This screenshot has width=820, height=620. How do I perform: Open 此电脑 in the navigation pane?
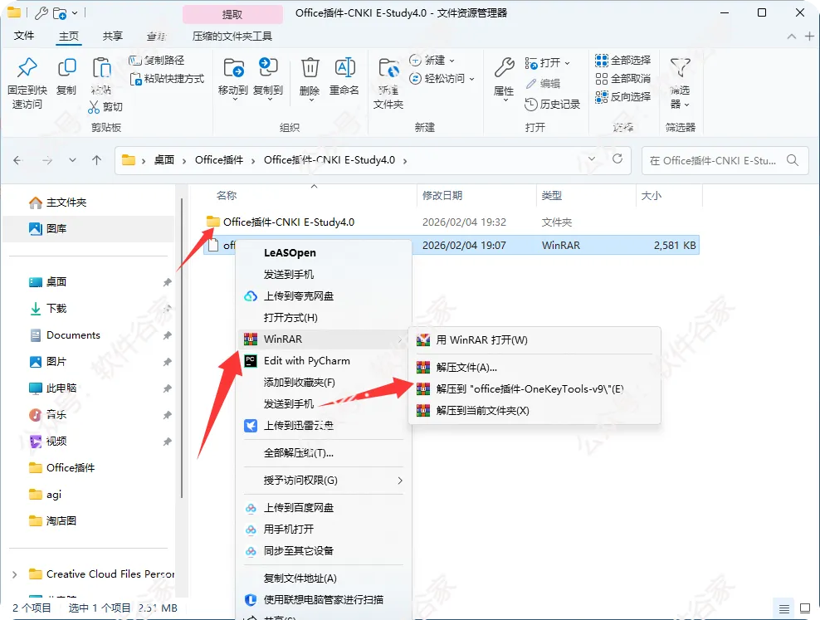[x=61, y=388]
